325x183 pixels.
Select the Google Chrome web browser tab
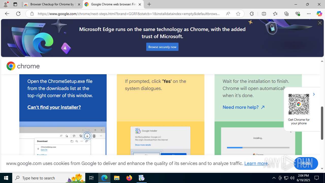pos(113,4)
